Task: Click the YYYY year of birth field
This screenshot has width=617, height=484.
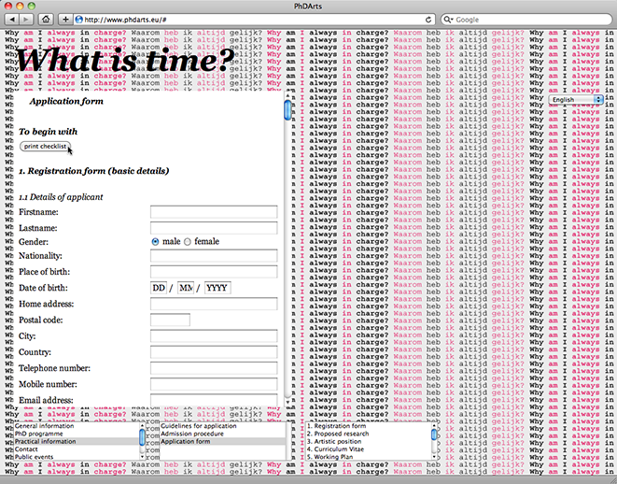Action: (217, 288)
